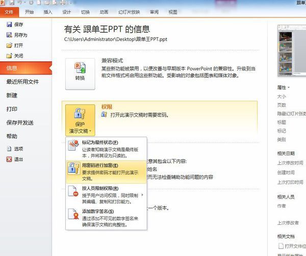306x256 pixels.
Task: Click the Save icon in sidebar
Action: [9, 24]
